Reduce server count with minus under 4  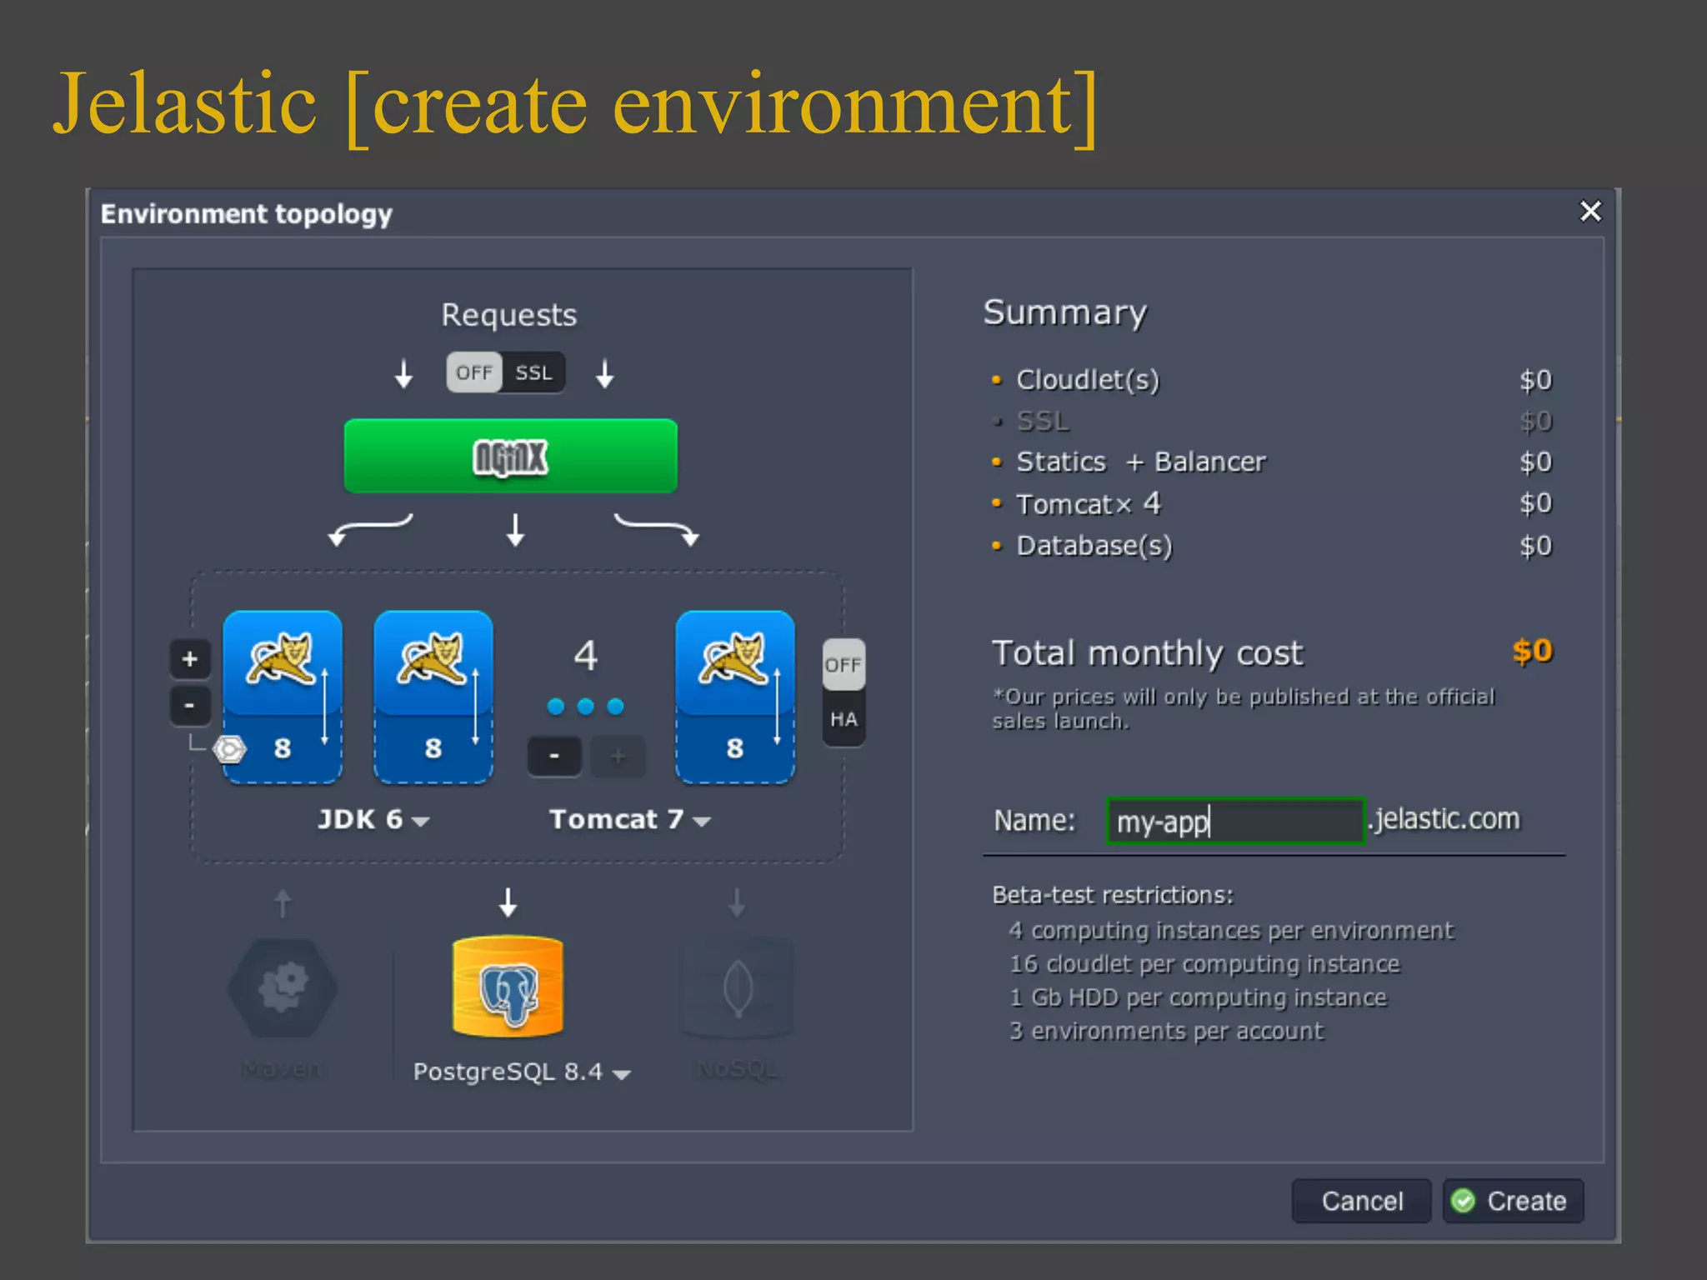click(554, 757)
